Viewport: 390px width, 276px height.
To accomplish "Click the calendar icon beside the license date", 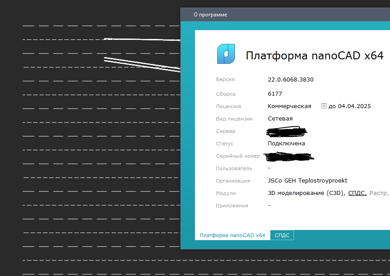I will [324, 106].
